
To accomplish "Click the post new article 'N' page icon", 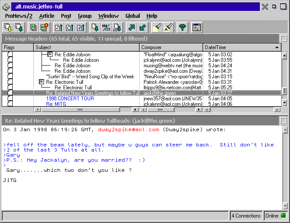I will (x=59, y=28).
